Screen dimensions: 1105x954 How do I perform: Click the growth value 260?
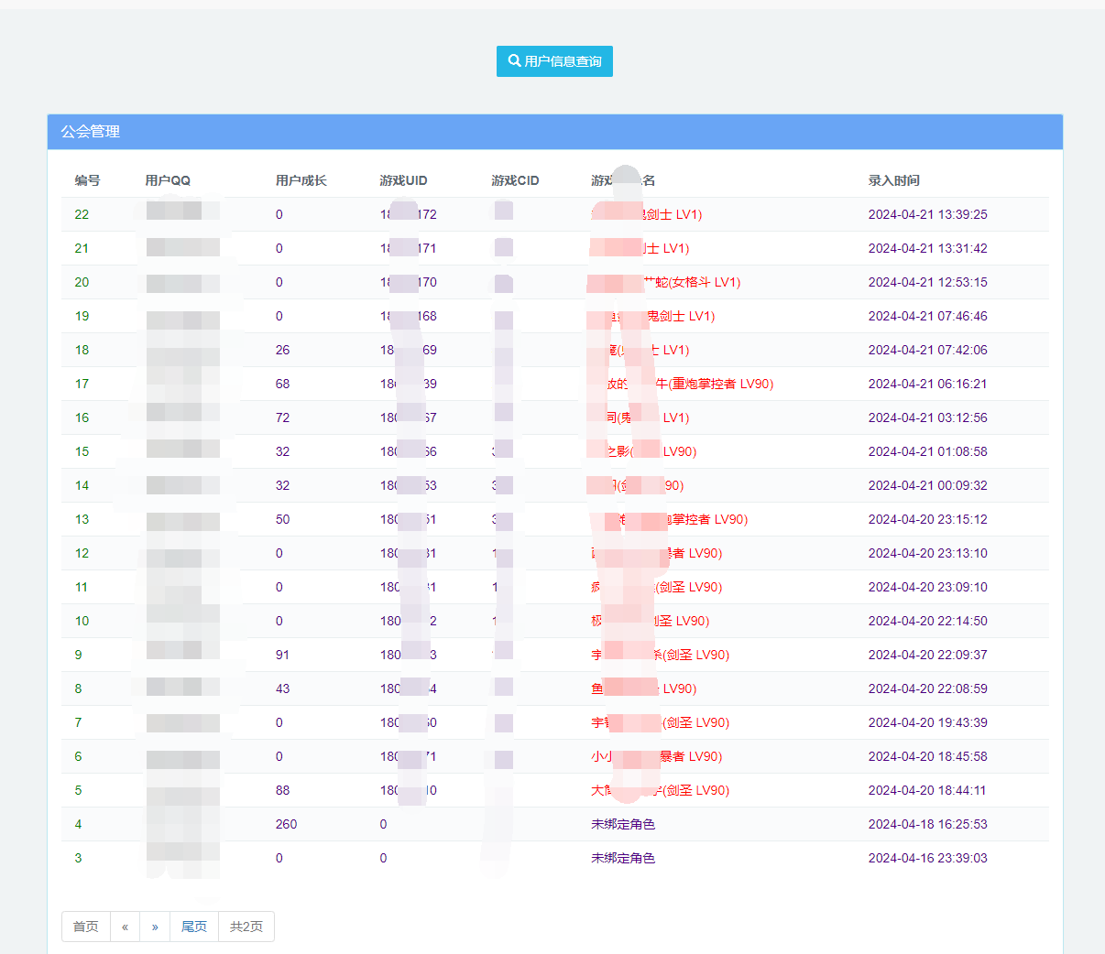286,824
